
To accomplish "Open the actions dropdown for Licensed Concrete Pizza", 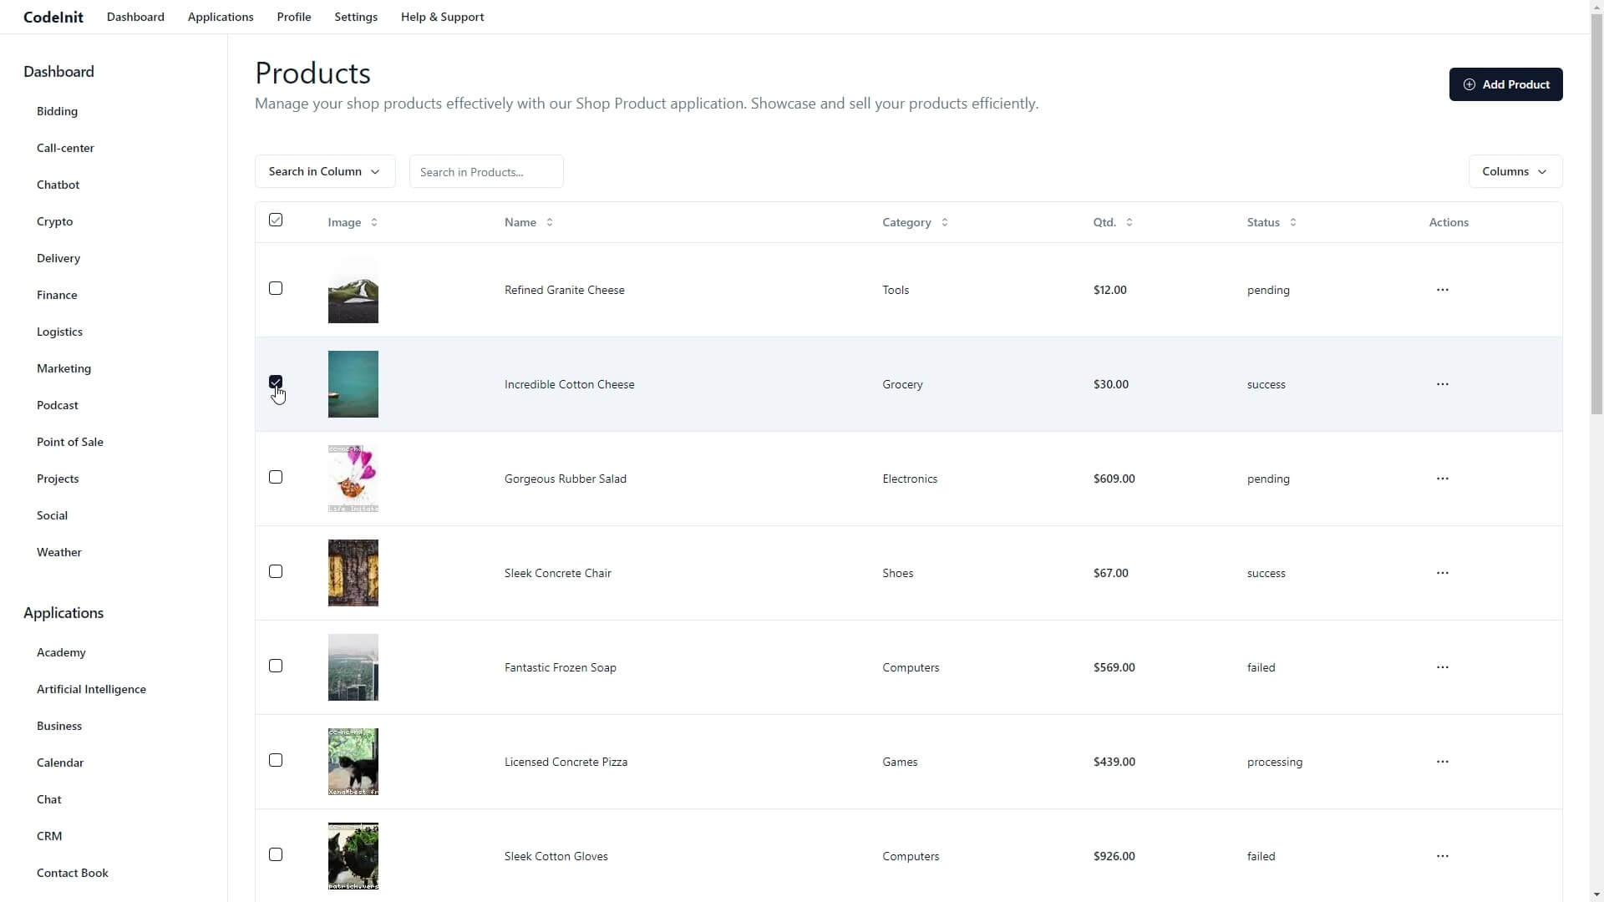I will 1442,761.
